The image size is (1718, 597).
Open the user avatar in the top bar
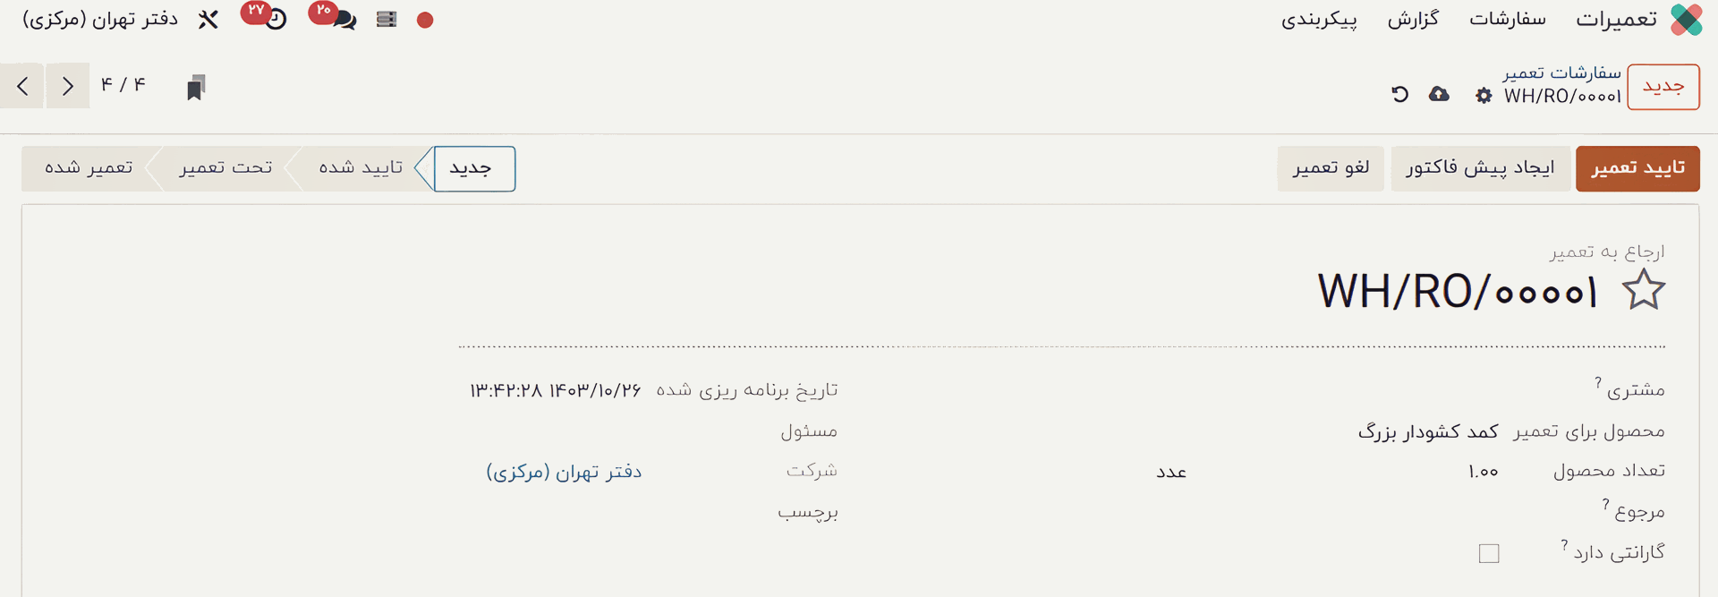pos(425,19)
